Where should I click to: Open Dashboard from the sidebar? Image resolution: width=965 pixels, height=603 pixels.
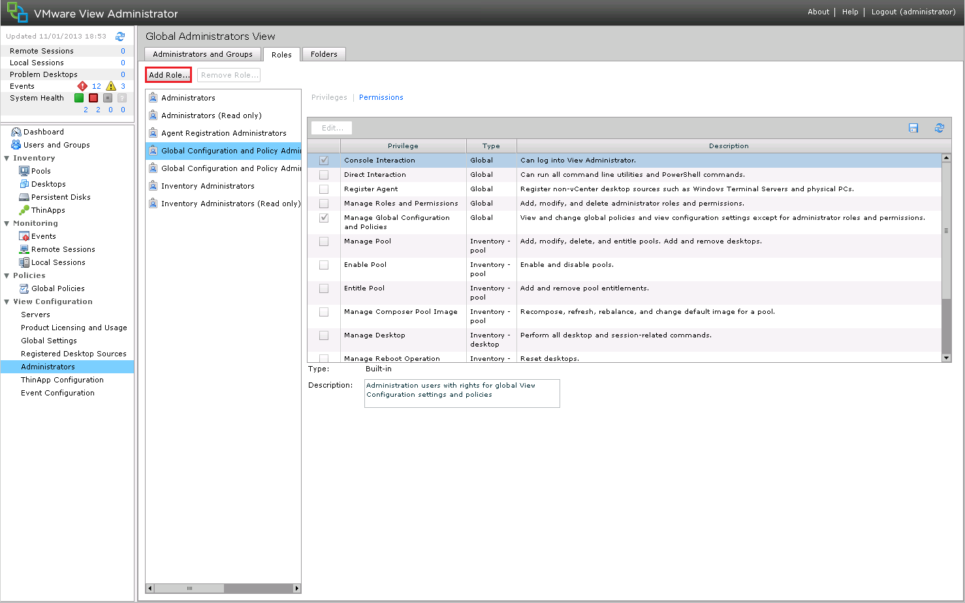coord(43,132)
